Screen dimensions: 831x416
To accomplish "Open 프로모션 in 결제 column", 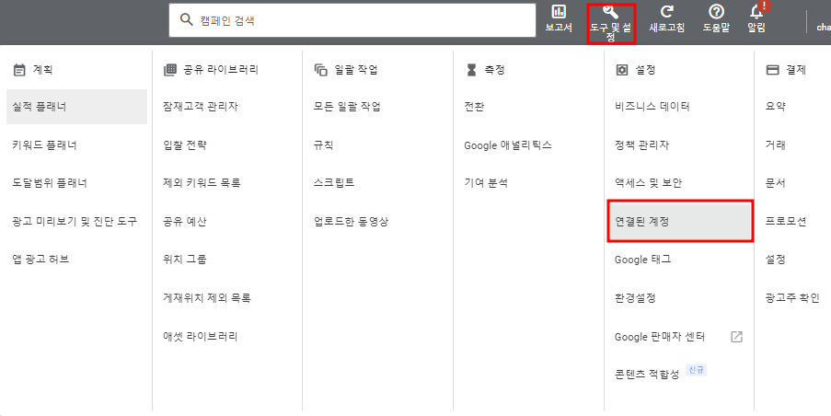I will 785,222.
